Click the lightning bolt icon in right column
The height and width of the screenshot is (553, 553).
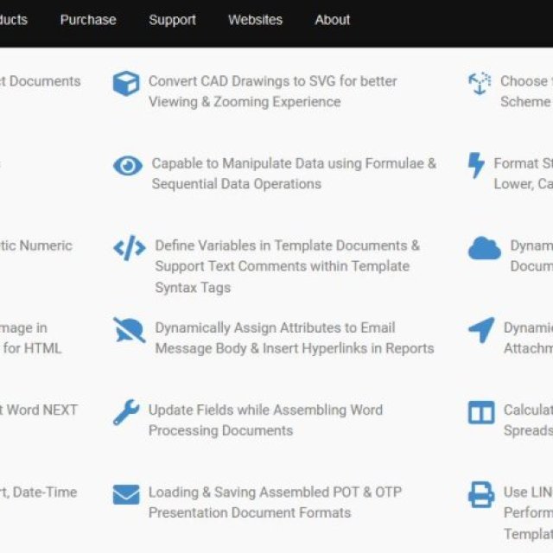476,166
